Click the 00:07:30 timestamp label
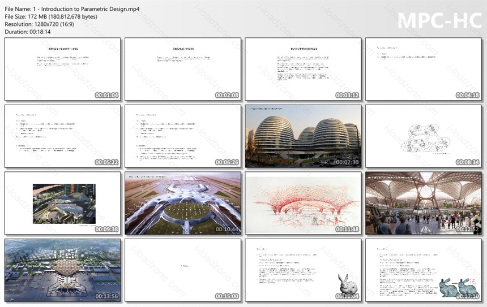Image resolution: width=487 pixels, height=307 pixels. (347, 162)
